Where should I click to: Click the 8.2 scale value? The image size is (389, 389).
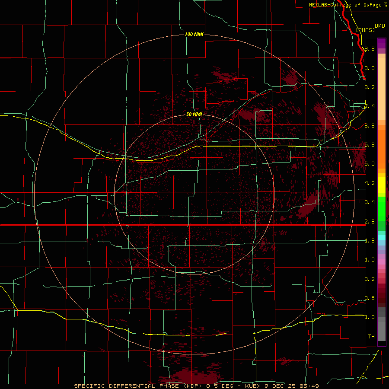[x=370, y=87]
